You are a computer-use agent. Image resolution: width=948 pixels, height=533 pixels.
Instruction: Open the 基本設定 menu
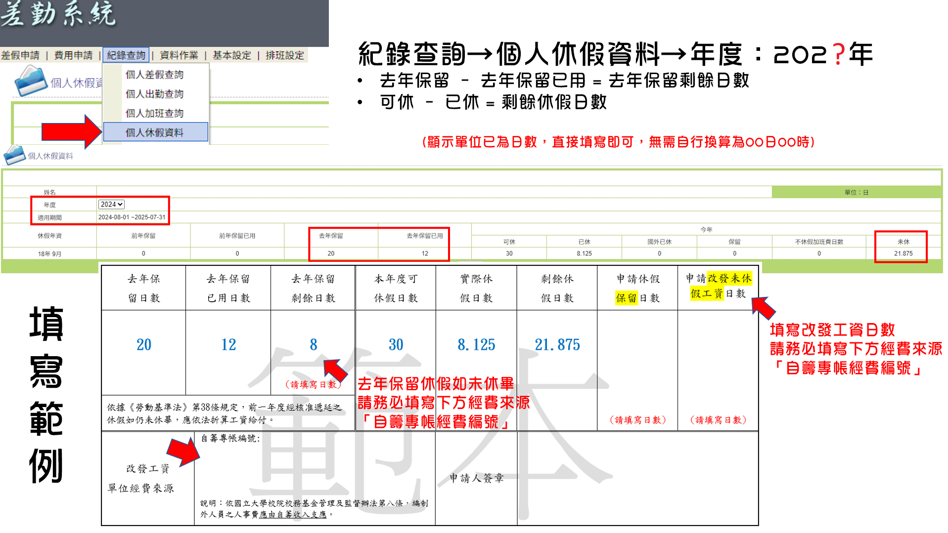232,55
